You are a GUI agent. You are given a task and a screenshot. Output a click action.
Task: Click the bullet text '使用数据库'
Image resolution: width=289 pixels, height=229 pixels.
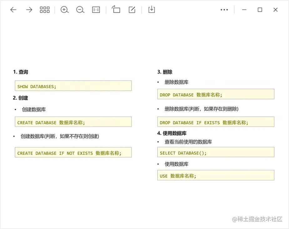pyautogui.click(x=177, y=164)
